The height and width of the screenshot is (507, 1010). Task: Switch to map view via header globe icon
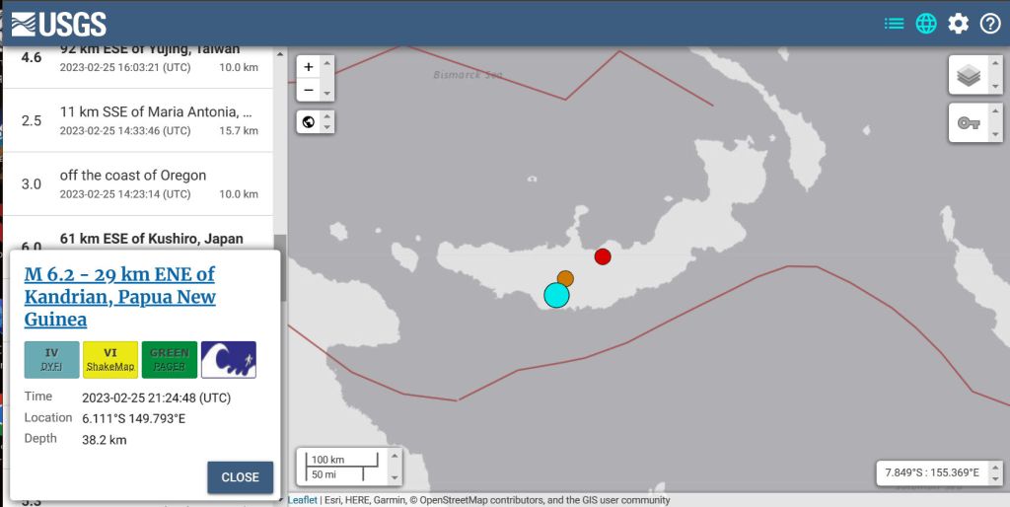[x=926, y=24]
